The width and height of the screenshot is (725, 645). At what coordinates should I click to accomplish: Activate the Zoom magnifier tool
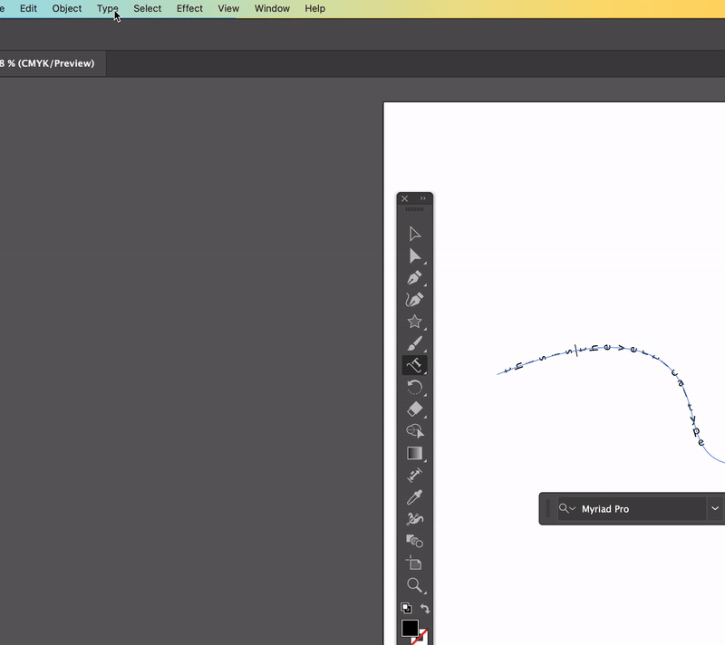coord(414,585)
